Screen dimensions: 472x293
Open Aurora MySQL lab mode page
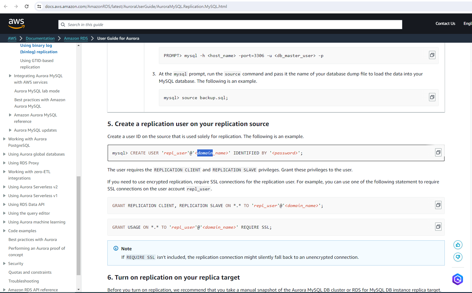click(x=37, y=91)
